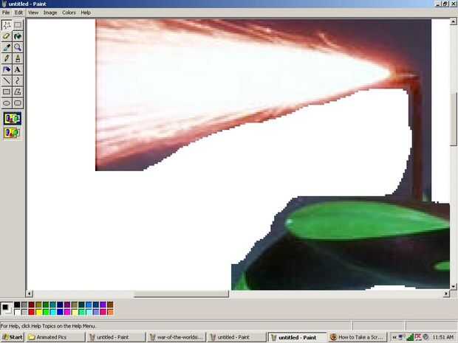
Task: Activate the Pick Color eyedropper tool
Action: (x=7, y=47)
